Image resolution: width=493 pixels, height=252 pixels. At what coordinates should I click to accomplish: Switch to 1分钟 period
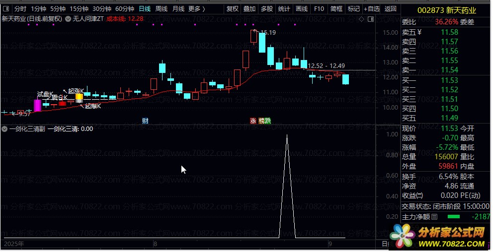[38, 9]
